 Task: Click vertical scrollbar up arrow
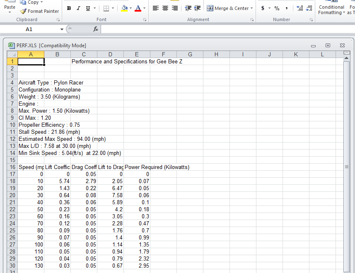346,58
